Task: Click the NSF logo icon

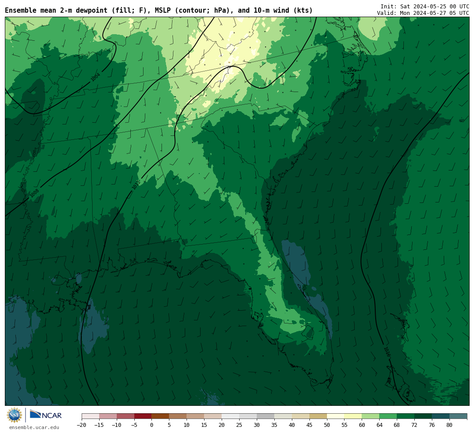Action: coord(14,415)
